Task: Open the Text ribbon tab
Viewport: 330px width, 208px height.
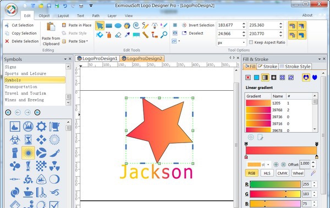Action: click(x=80, y=15)
